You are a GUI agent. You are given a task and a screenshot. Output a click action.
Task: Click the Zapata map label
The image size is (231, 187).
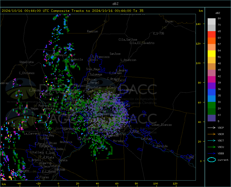[x=63, y=160]
